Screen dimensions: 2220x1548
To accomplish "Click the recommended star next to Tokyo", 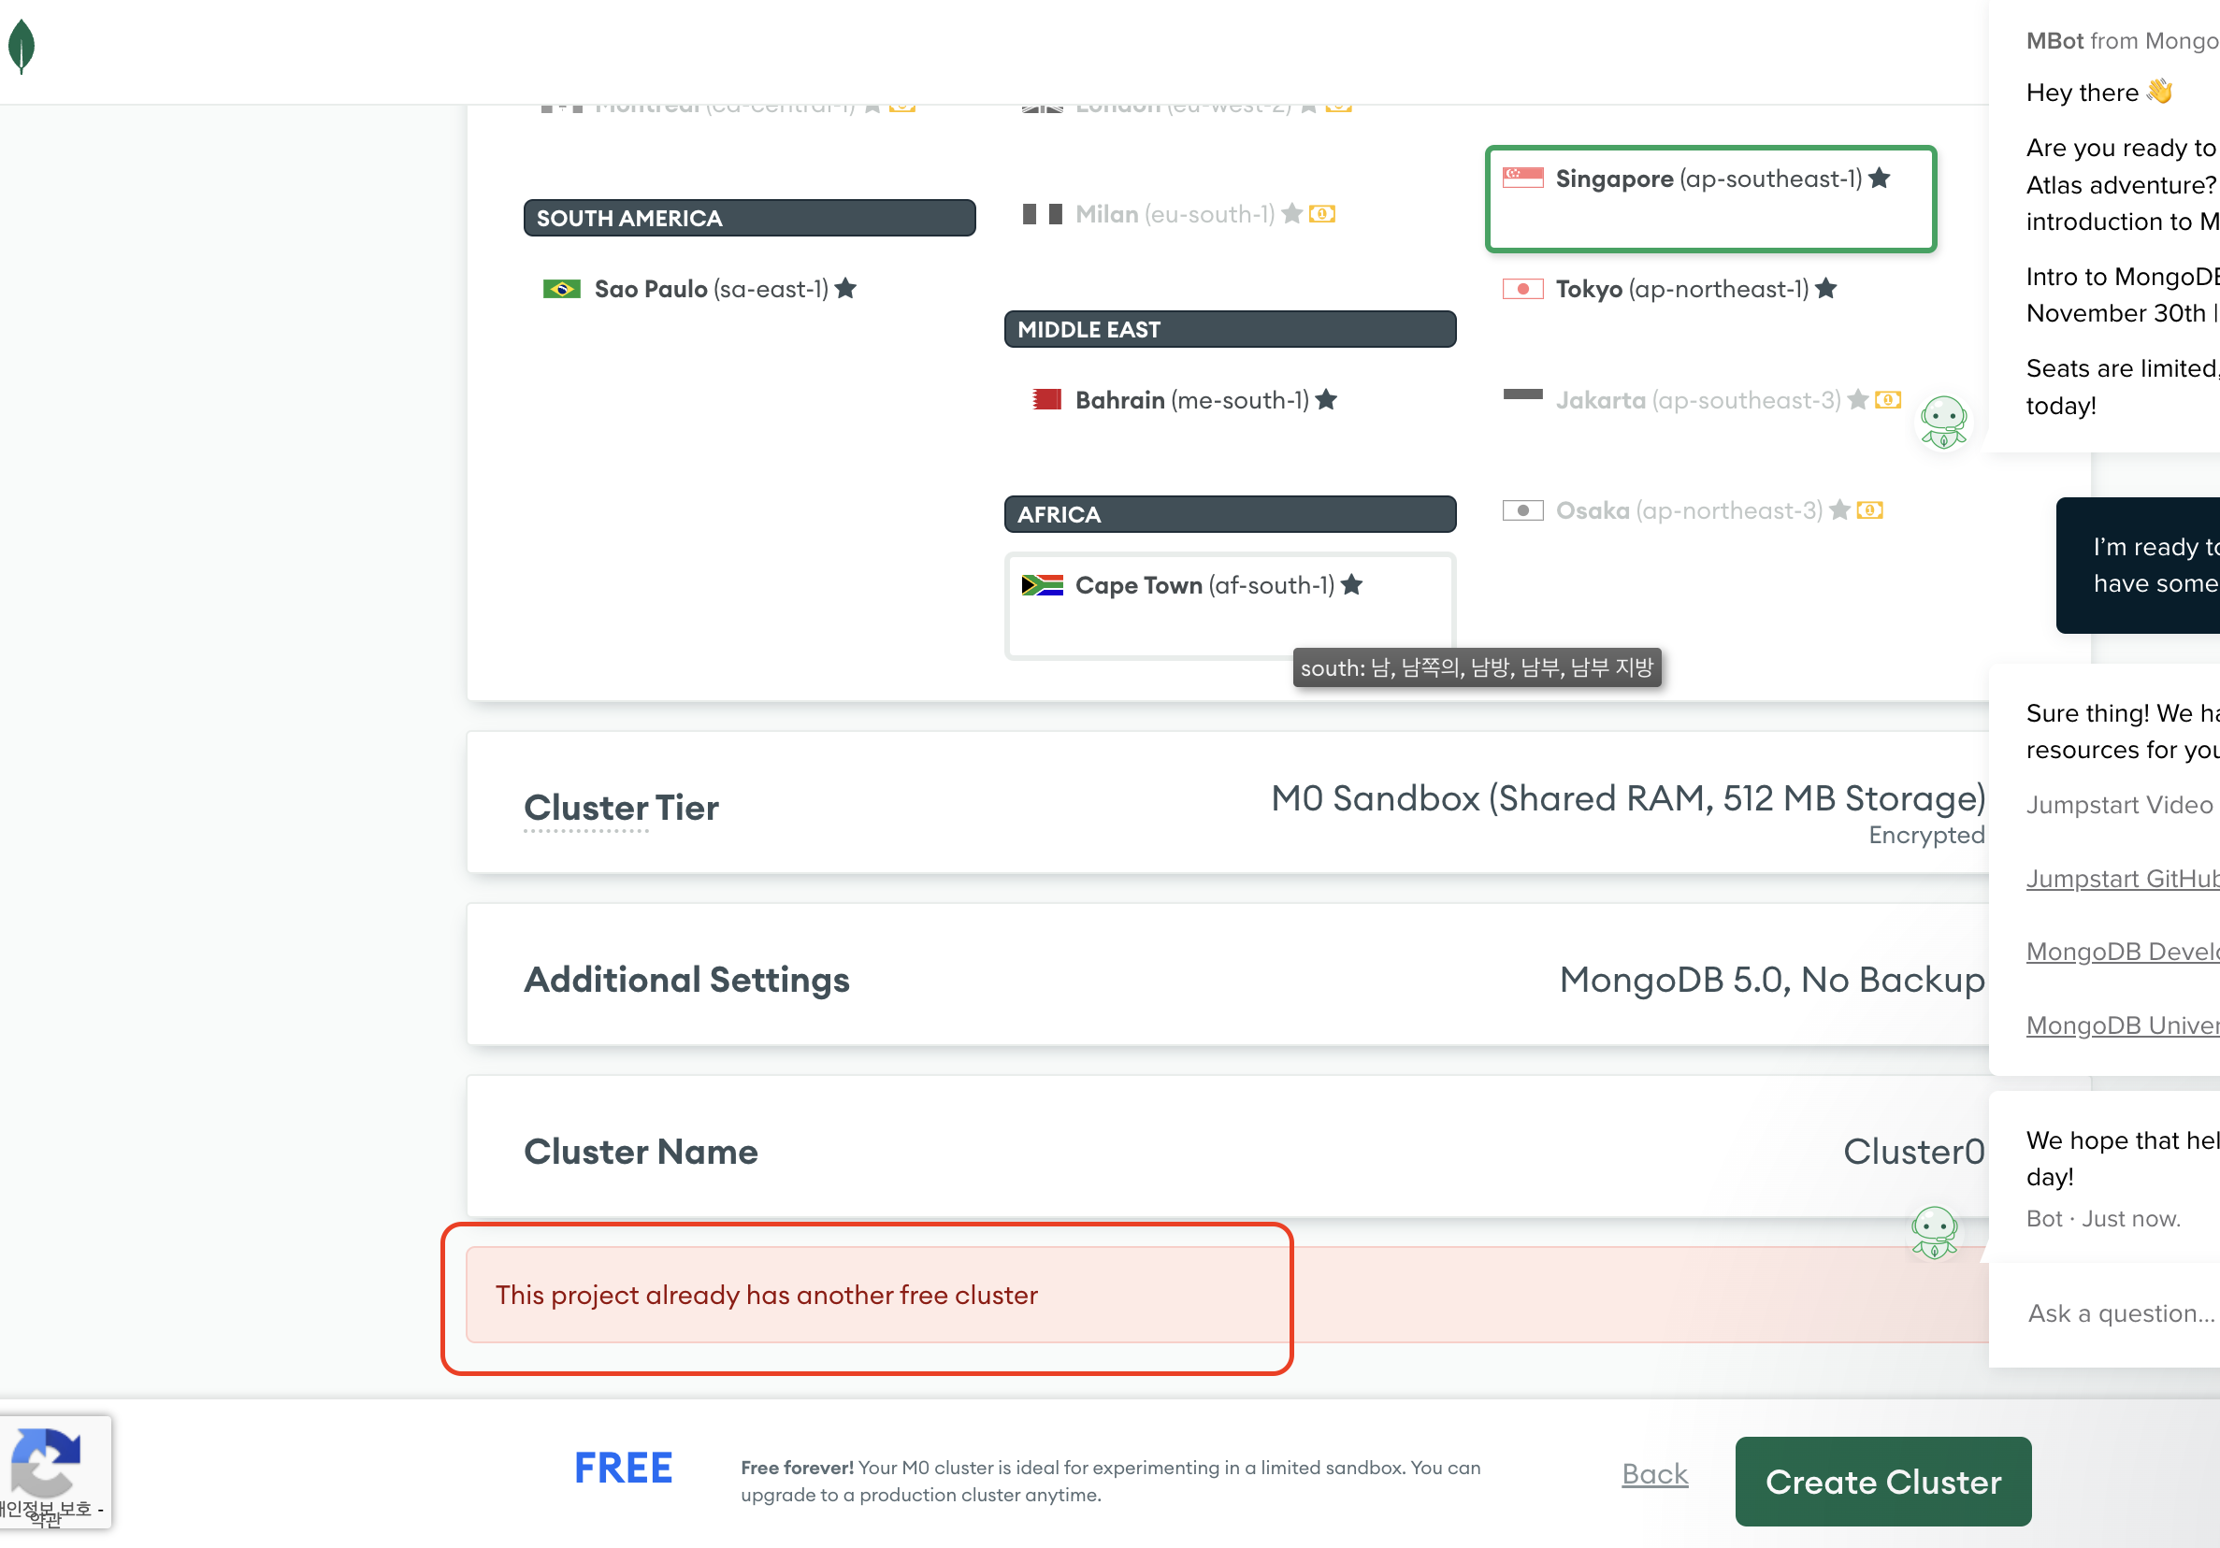I will point(1826,288).
